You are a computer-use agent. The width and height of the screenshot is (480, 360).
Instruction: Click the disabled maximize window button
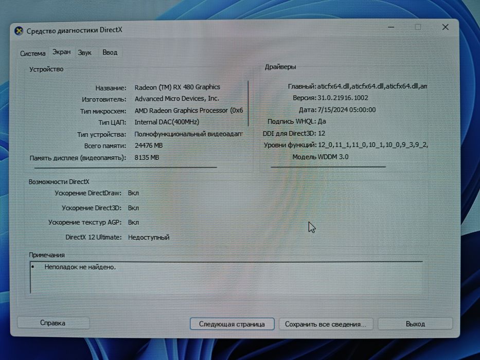pos(418,27)
